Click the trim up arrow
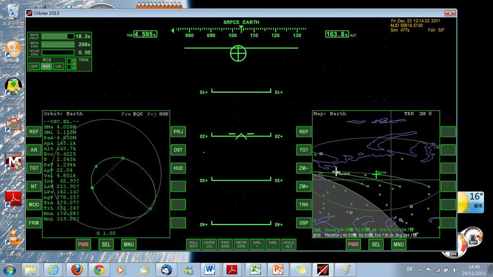 74,60
